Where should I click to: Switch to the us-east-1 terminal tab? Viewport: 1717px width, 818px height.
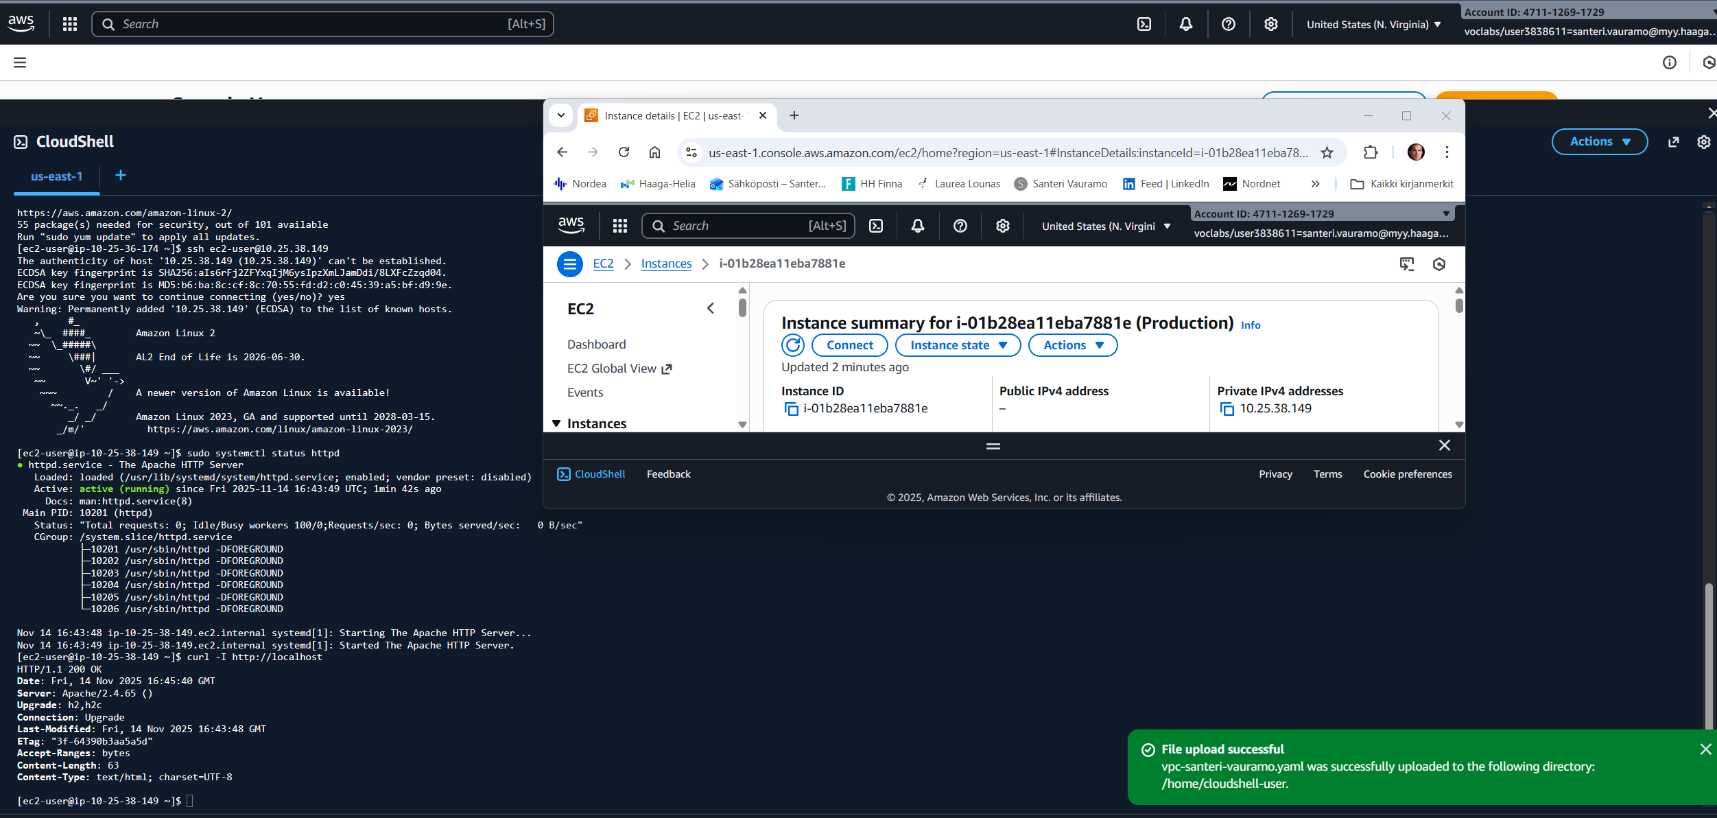pos(56,176)
